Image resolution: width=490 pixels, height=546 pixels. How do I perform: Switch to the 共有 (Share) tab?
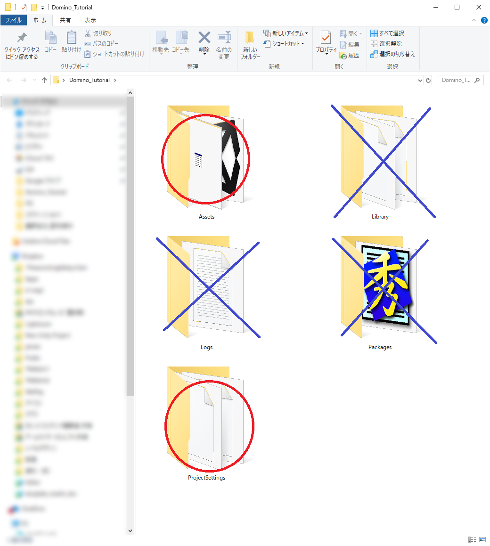65,20
